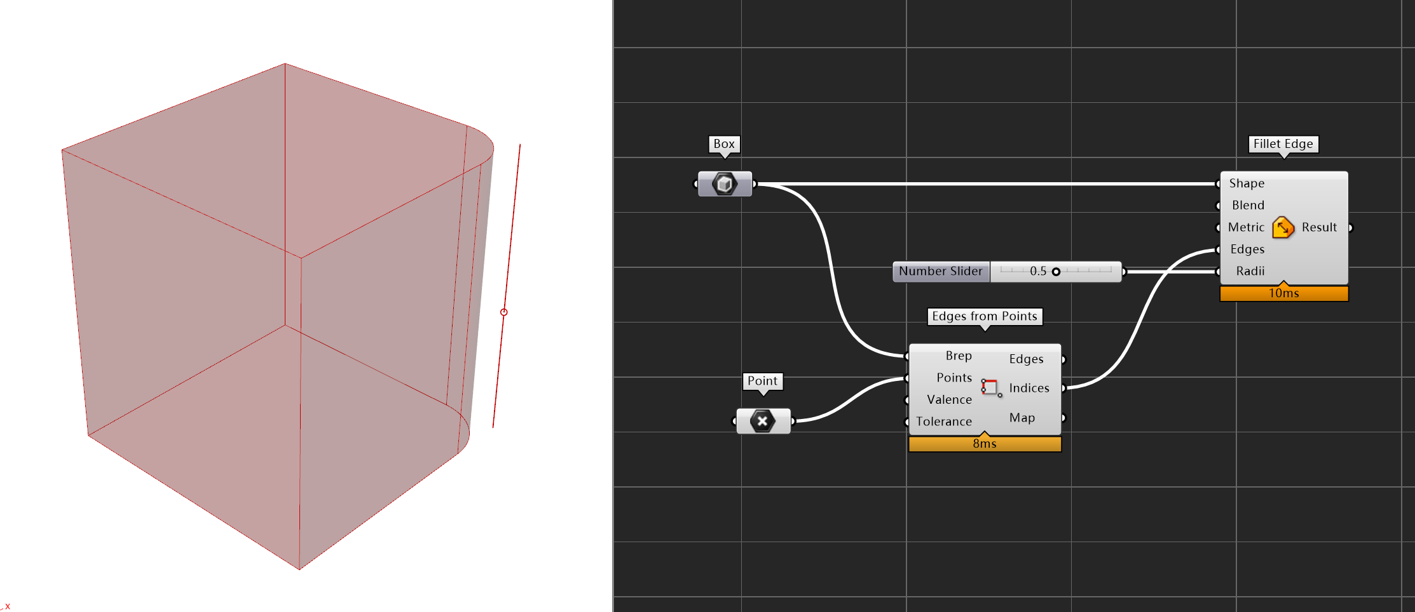Select the Number Slider name label
This screenshot has width=1415, height=612.
tap(941, 271)
